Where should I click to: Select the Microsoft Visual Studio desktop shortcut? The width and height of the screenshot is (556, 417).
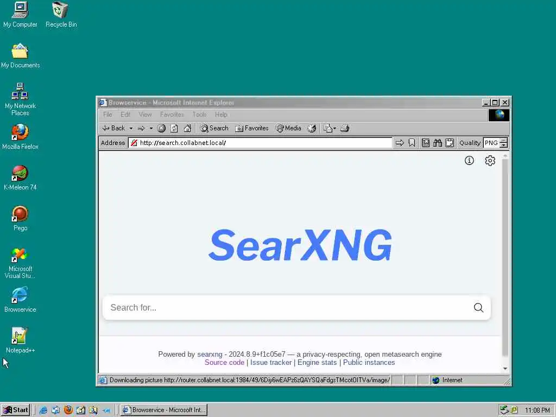tap(20, 263)
